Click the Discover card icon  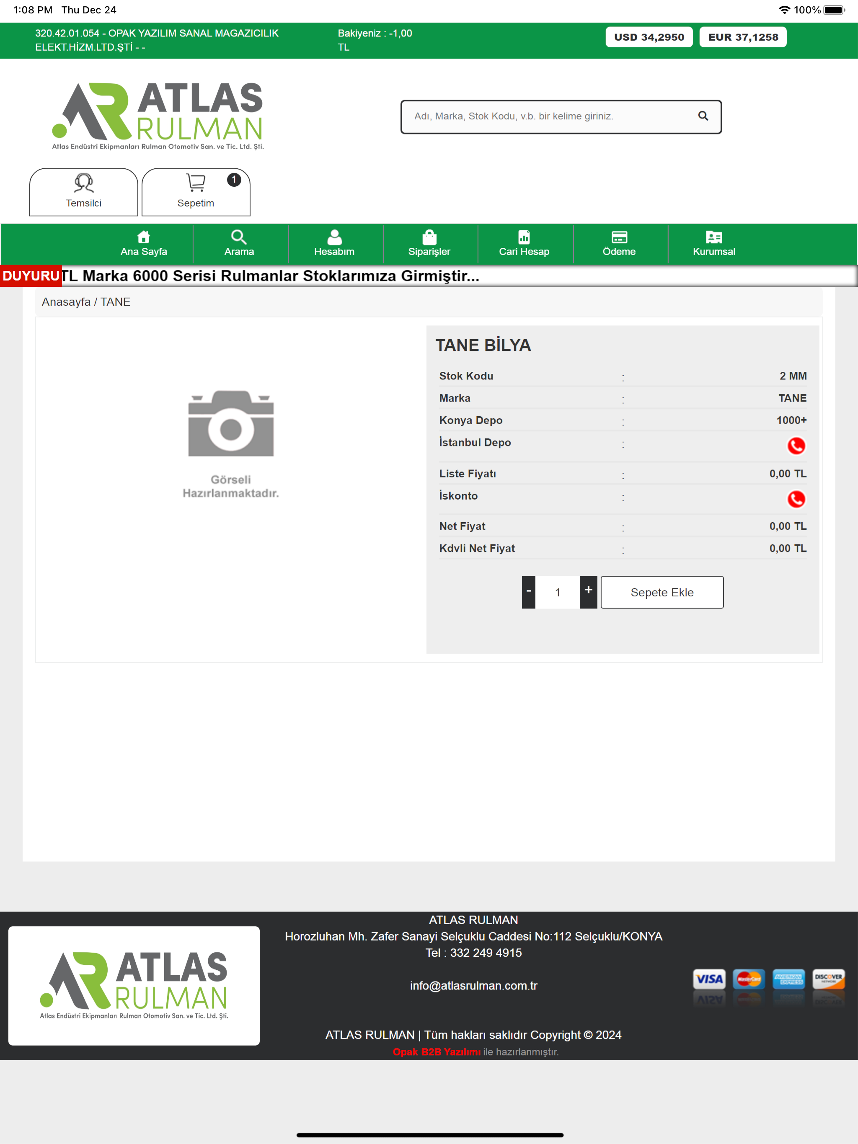tap(829, 979)
